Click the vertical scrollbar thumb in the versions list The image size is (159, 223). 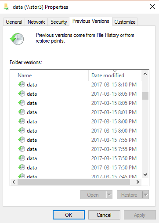[x=145, y=96]
